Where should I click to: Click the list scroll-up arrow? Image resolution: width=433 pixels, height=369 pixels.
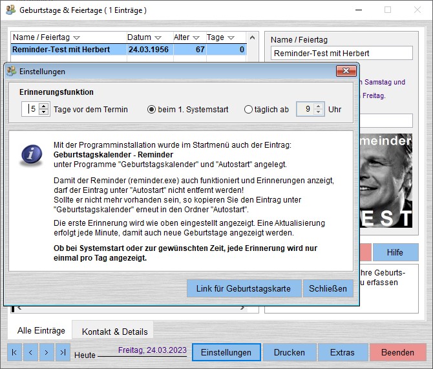coord(252,37)
